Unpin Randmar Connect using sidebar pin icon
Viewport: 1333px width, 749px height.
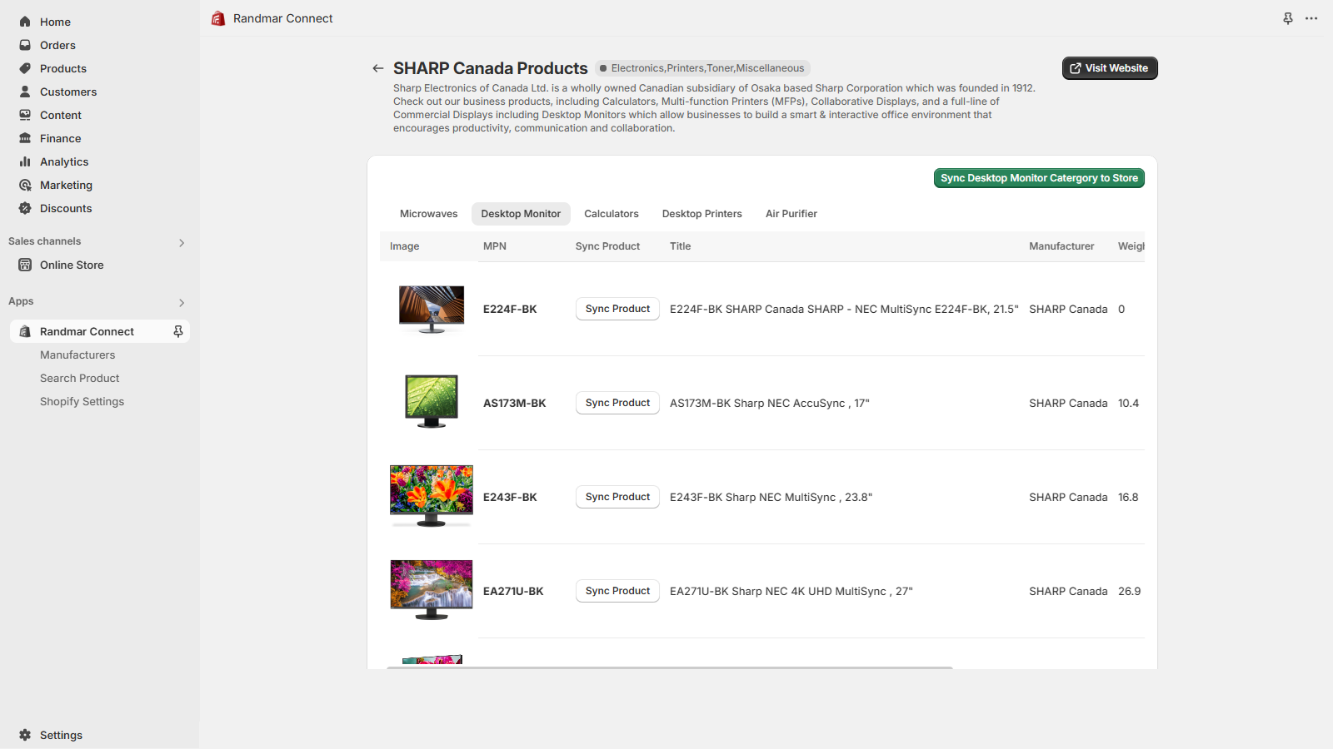pos(177,331)
